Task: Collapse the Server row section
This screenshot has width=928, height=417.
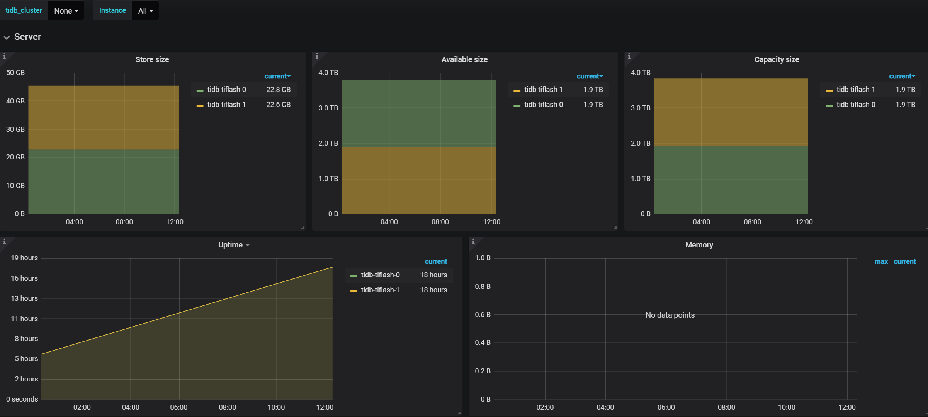Action: click(x=27, y=37)
